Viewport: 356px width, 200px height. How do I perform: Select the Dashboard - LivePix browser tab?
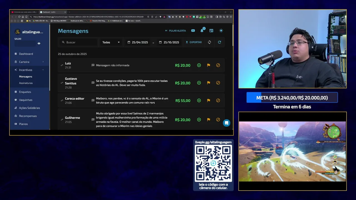click(52, 12)
